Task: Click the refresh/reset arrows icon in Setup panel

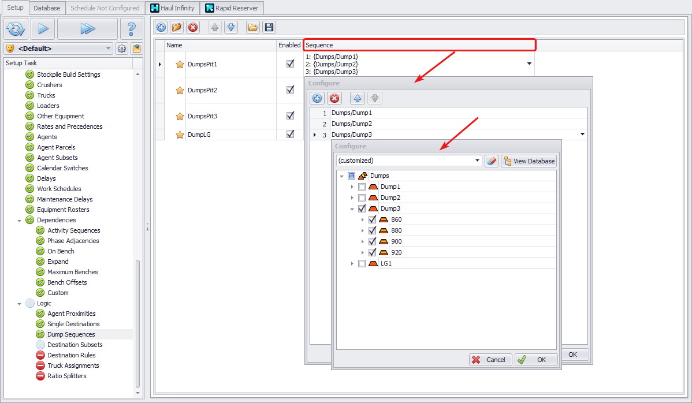Action: click(x=16, y=29)
